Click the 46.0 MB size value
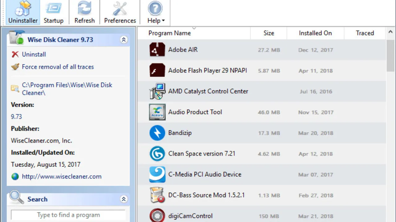 point(269,112)
